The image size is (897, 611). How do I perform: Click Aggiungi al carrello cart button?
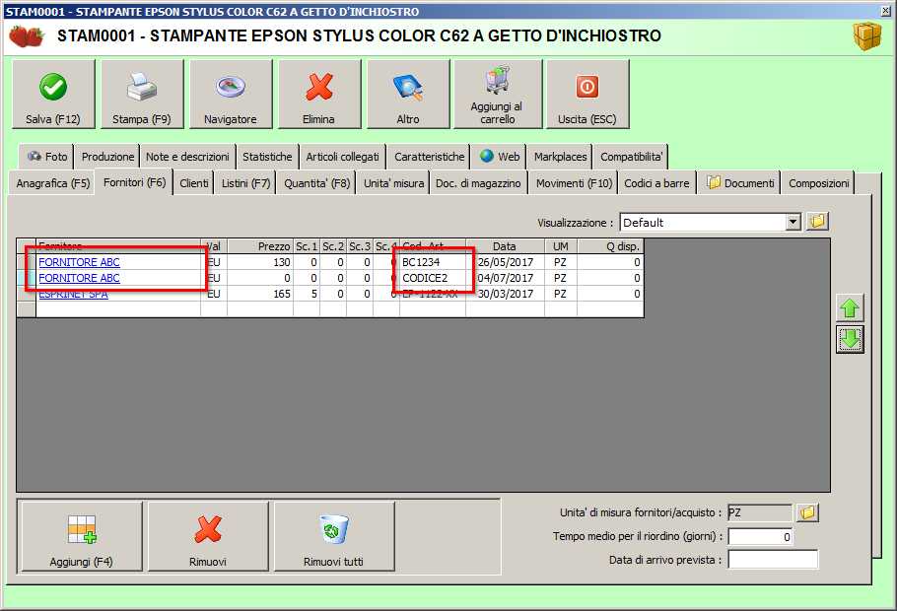pyautogui.click(x=498, y=95)
